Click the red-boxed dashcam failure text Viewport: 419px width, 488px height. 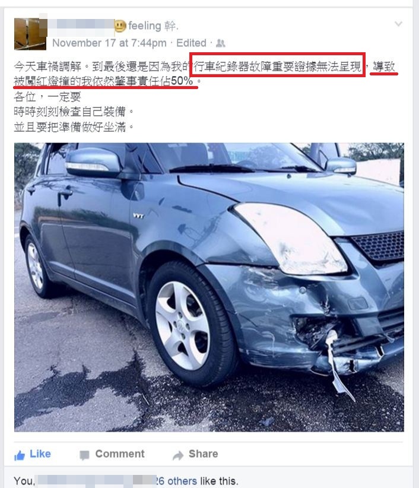[278, 65]
